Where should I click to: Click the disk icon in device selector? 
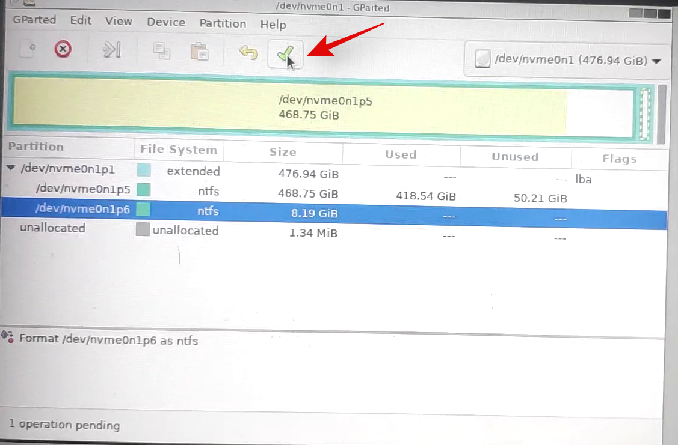(482, 59)
